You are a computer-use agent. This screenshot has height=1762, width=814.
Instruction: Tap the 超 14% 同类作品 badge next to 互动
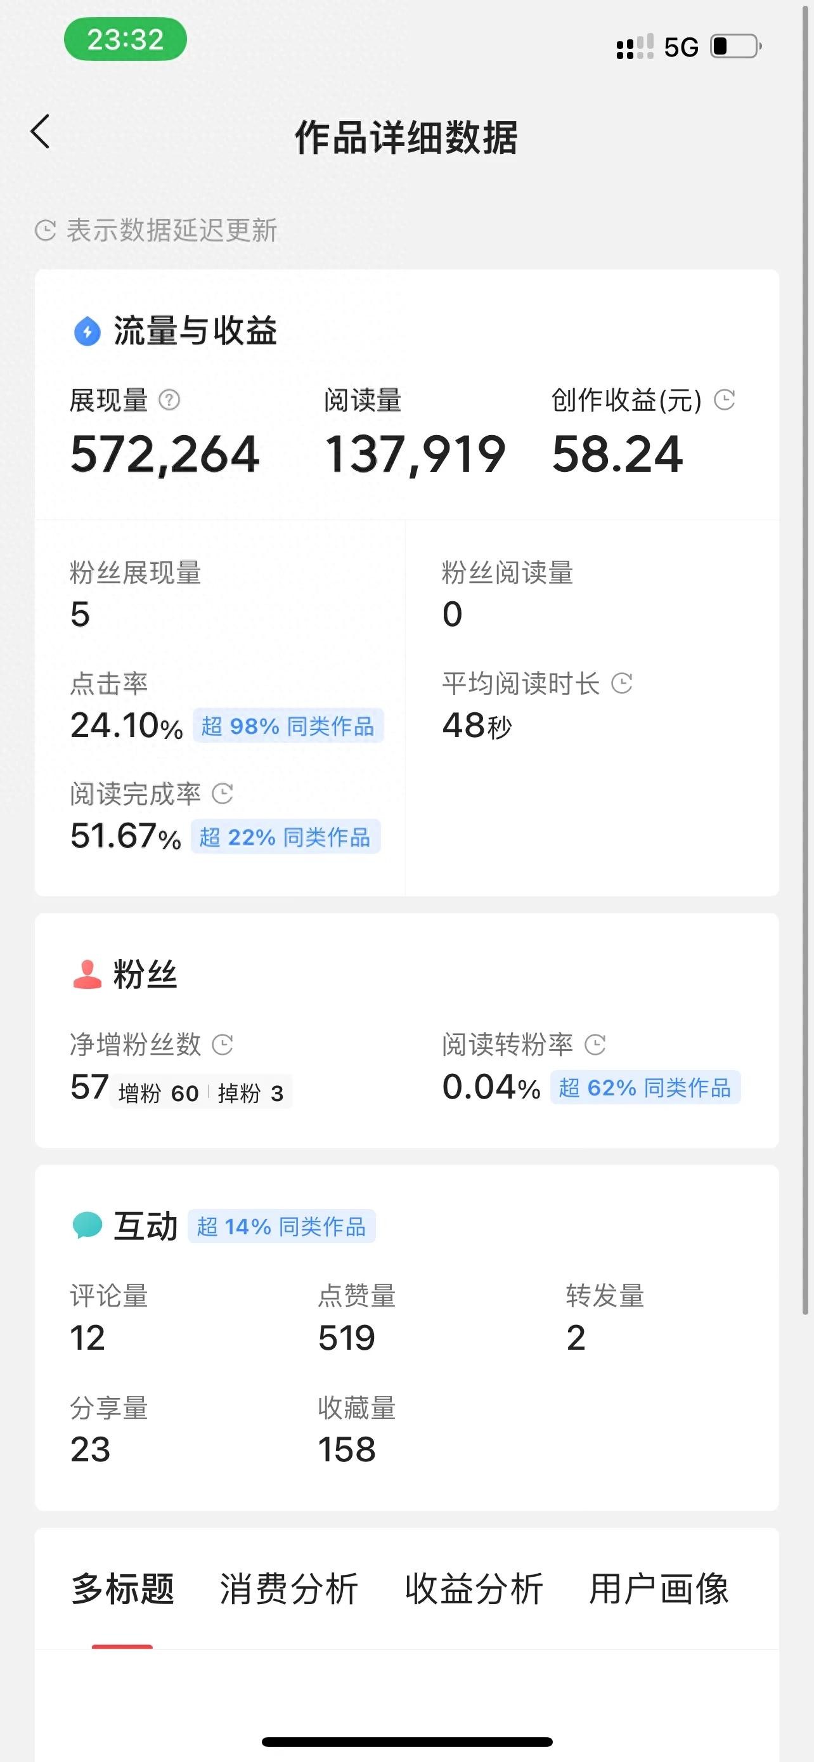click(x=281, y=1227)
